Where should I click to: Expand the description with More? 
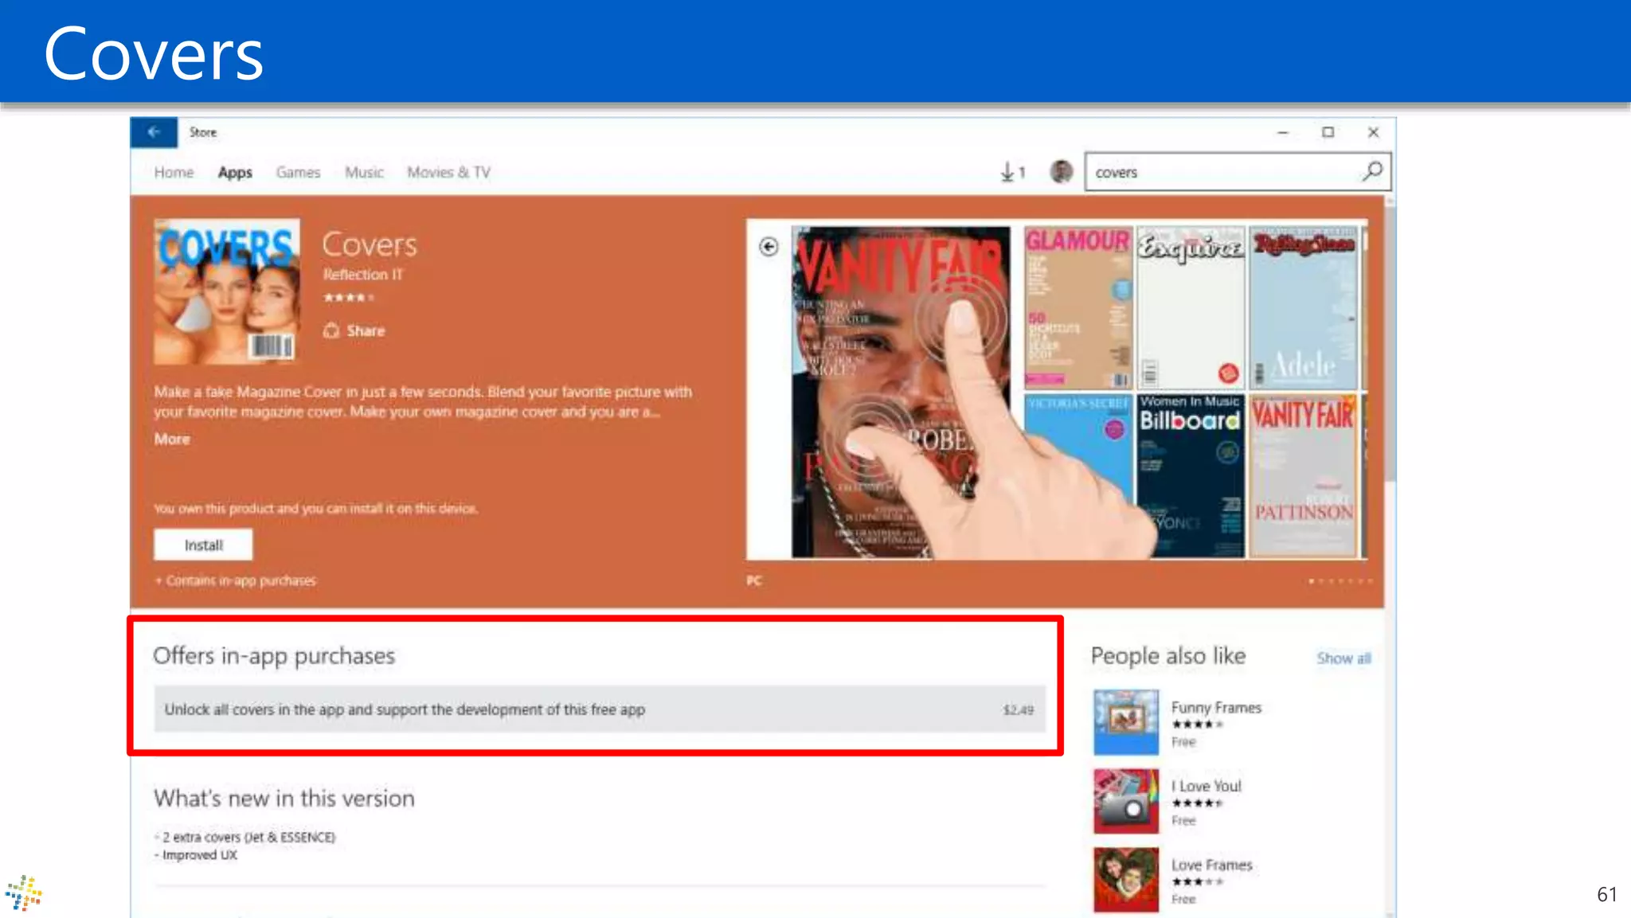pyautogui.click(x=172, y=439)
